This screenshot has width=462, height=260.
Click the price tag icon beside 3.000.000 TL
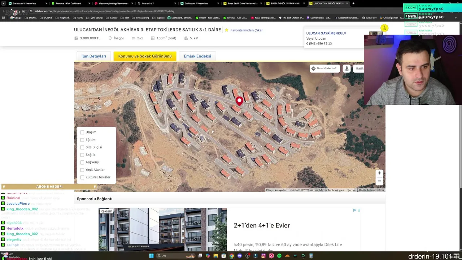click(x=76, y=38)
